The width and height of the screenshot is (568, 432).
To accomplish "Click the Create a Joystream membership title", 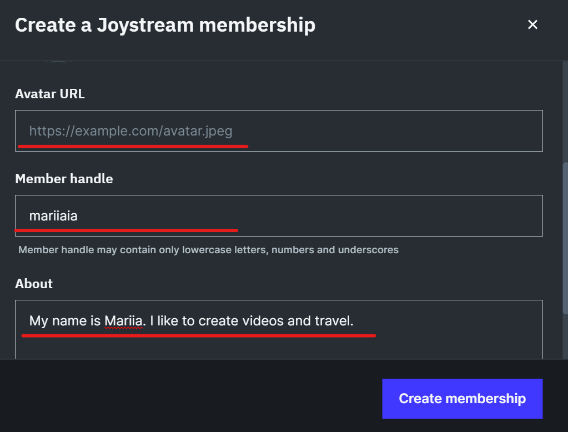I will coord(165,25).
